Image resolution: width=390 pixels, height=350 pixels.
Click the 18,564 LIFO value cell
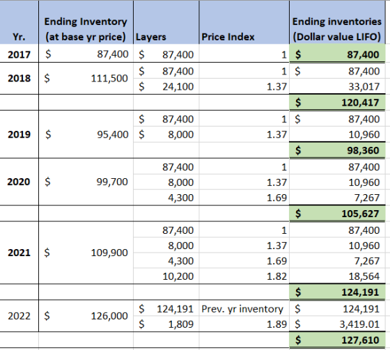pyautogui.click(x=337, y=276)
